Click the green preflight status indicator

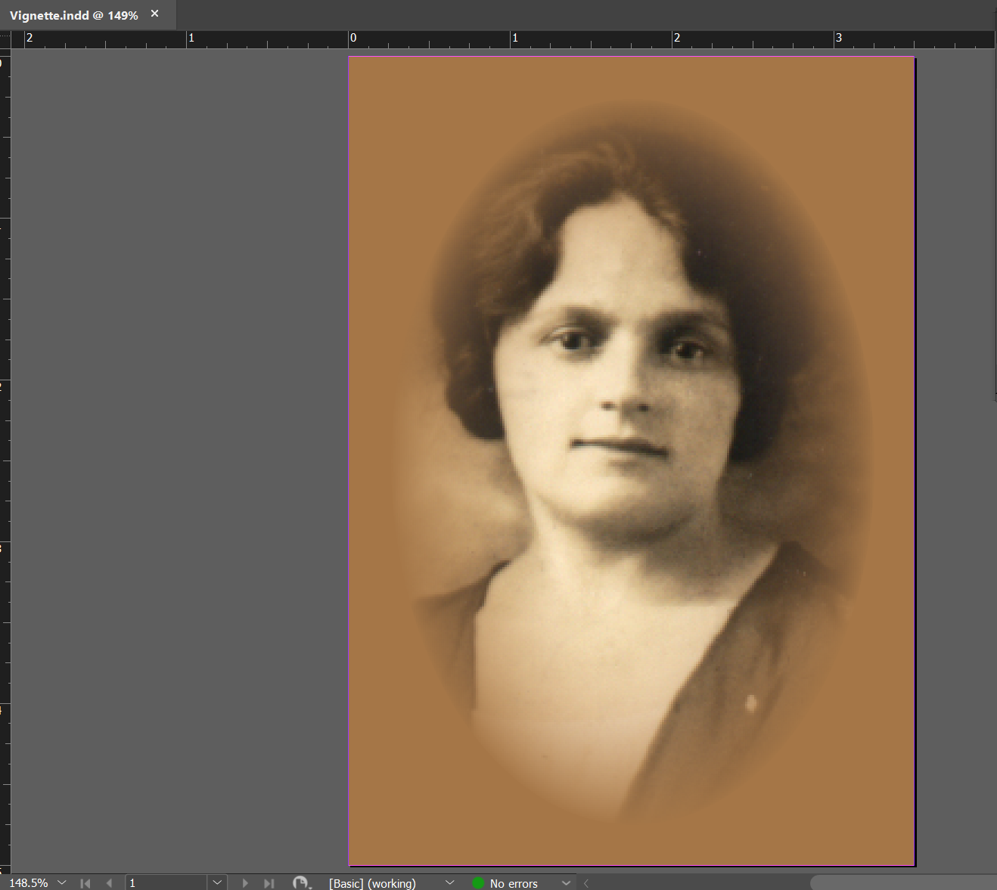478,883
